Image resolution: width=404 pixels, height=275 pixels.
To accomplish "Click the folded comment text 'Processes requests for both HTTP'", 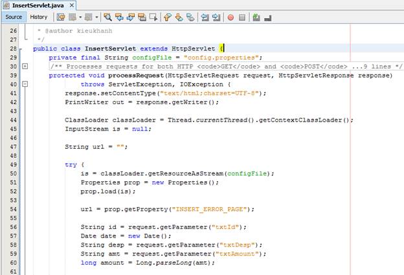I will coord(129,67).
